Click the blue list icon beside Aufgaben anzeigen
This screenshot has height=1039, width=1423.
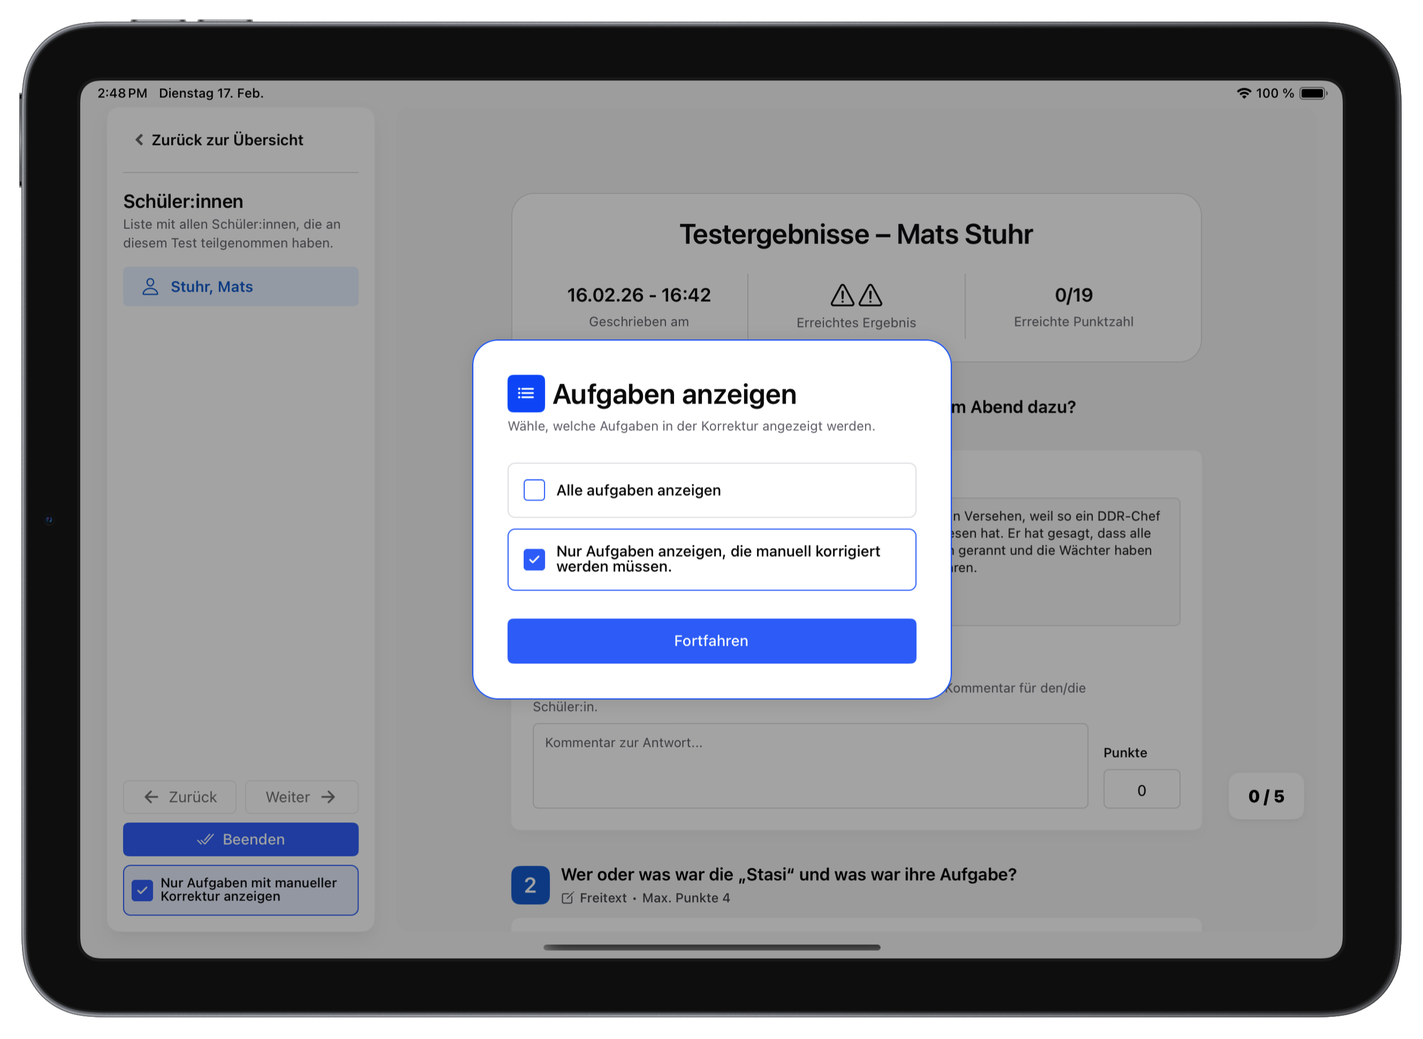526,394
